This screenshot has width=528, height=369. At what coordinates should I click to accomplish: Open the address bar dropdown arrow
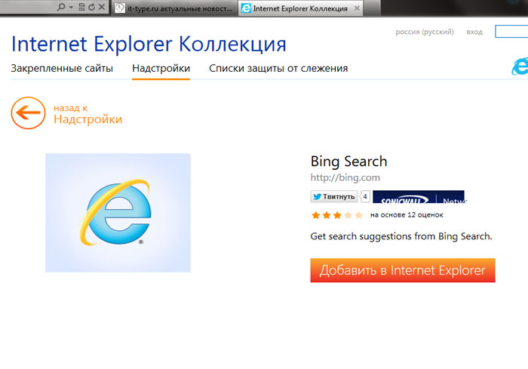[71, 7]
